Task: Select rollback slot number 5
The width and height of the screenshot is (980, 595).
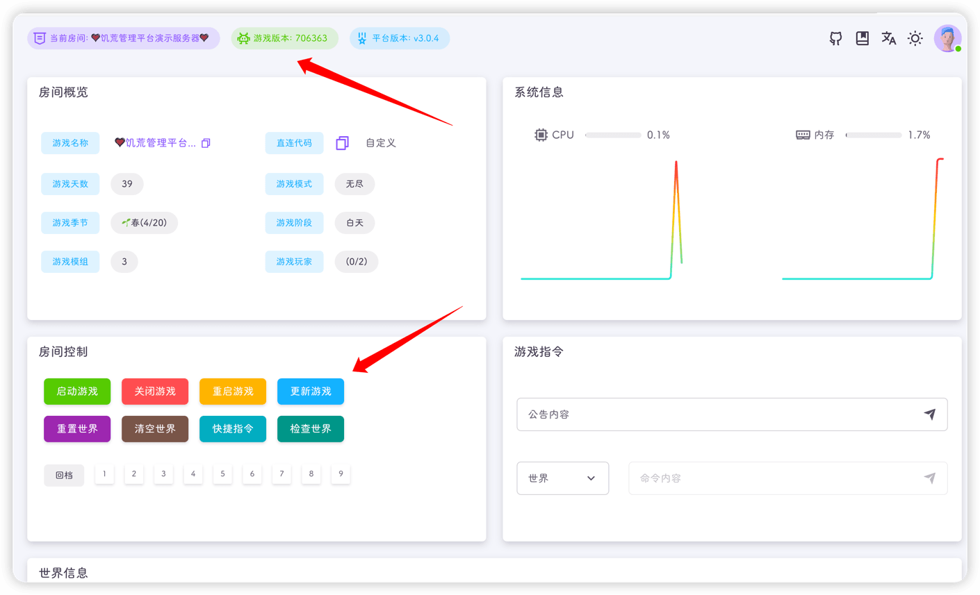Action: pyautogui.click(x=222, y=474)
